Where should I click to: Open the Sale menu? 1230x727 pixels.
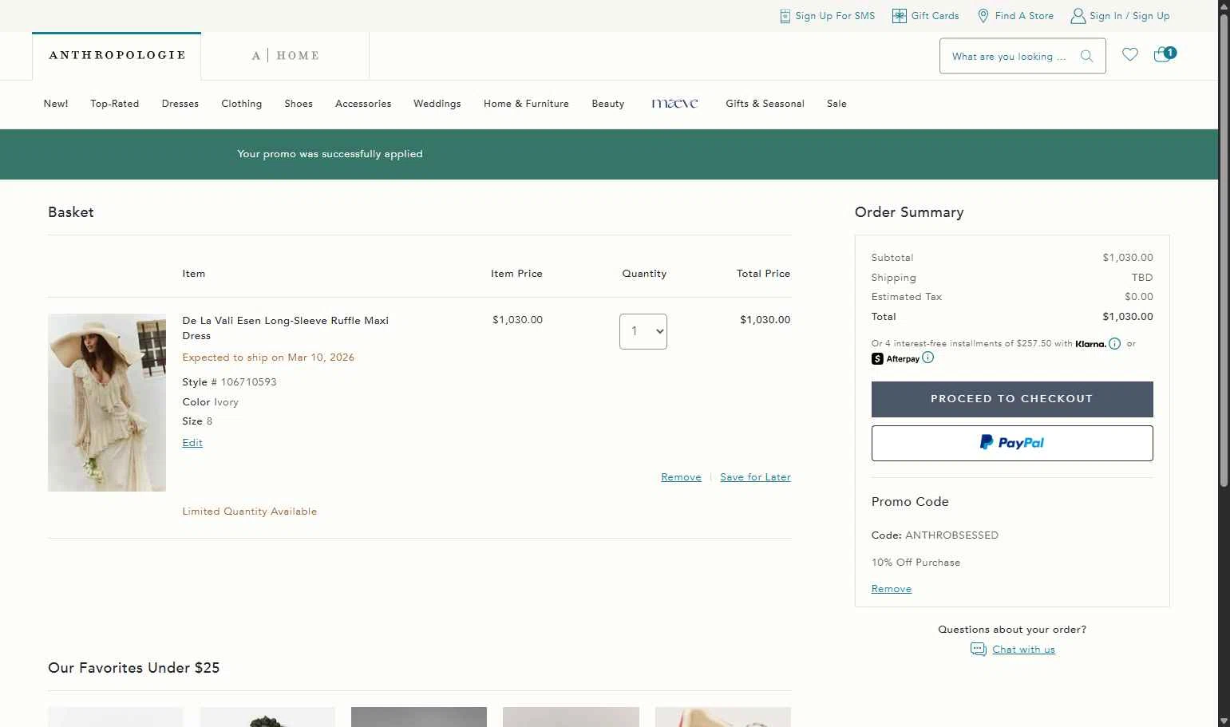[x=836, y=104]
